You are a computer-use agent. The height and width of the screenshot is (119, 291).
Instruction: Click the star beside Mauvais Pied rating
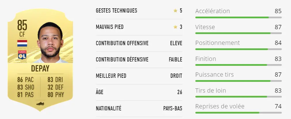click(x=175, y=27)
